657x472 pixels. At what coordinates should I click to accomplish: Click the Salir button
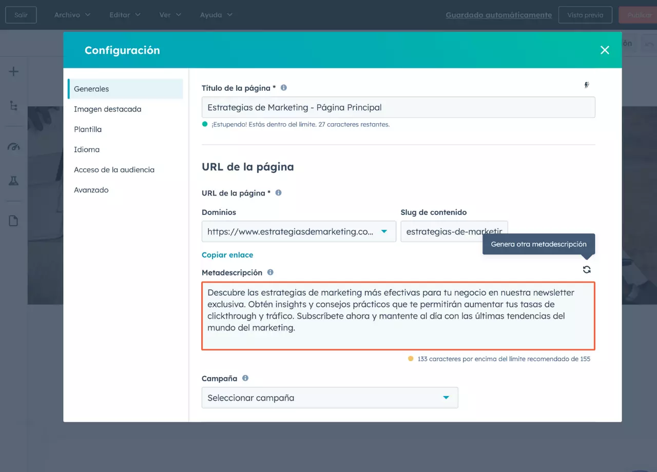pos(21,15)
